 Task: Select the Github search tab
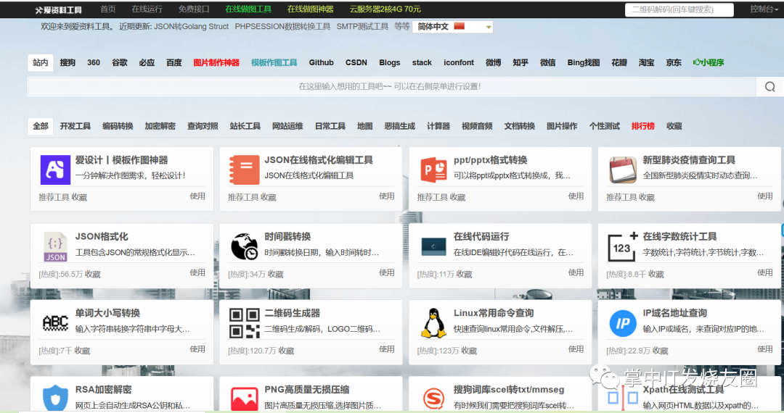coord(321,62)
